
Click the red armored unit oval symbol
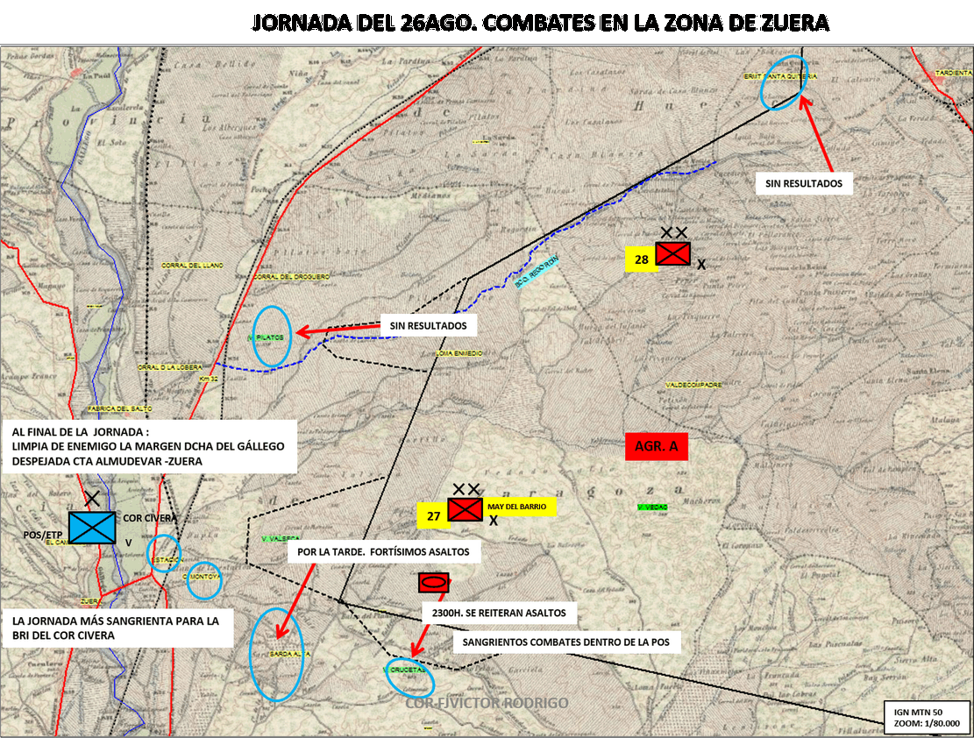pos(434,583)
